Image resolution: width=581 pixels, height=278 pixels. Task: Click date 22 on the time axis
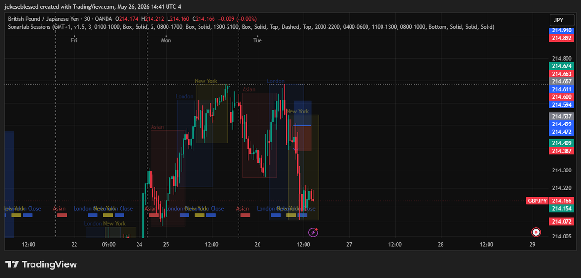pos(74,245)
